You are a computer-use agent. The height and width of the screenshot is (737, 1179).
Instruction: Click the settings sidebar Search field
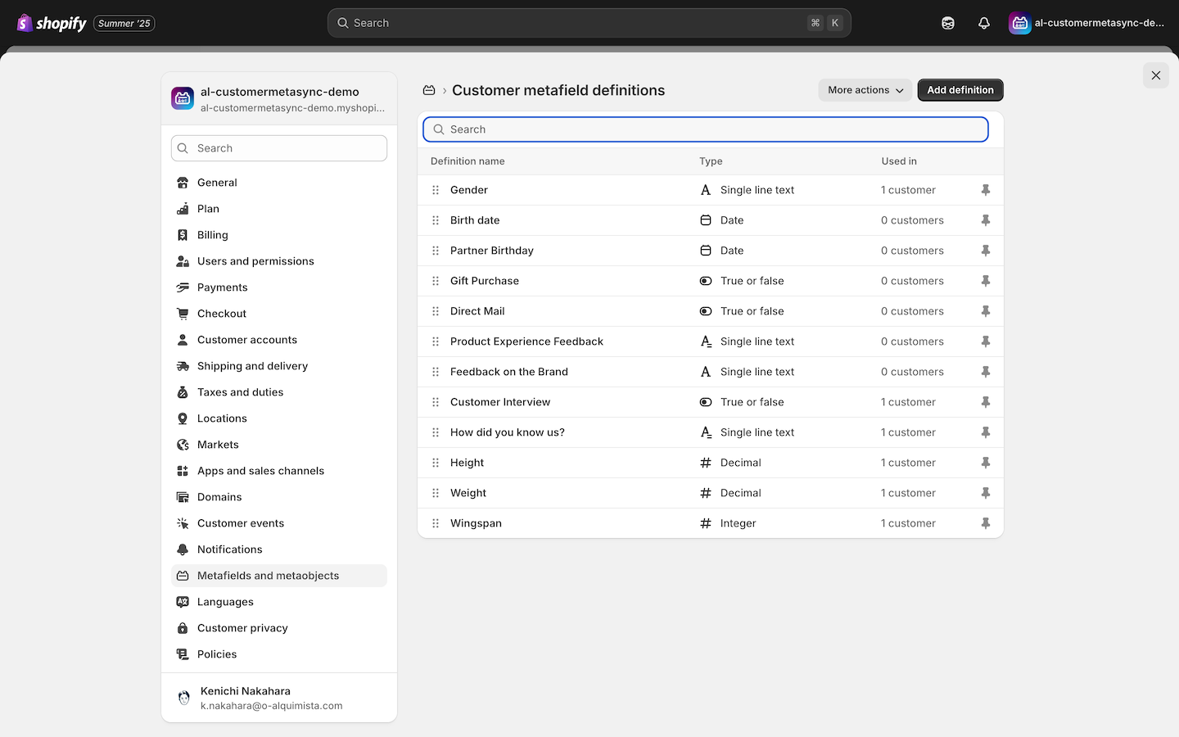pyautogui.click(x=279, y=148)
